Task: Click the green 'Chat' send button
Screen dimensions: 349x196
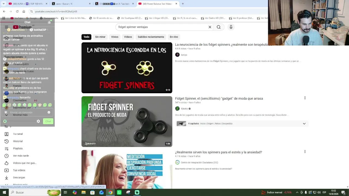Action: [48, 121]
